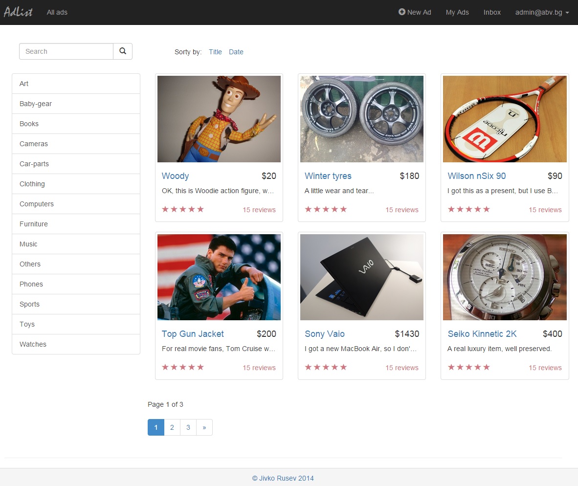Click Top Gun Jacket star rating

183,367
